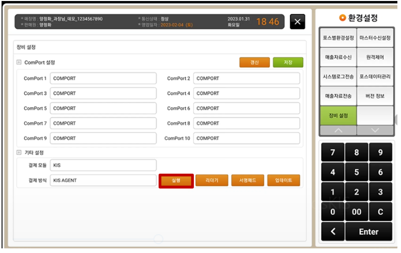Screen dimensions: 401x253
Task: Open 포스별환경설정 menu item
Action: pyautogui.click(x=338, y=38)
